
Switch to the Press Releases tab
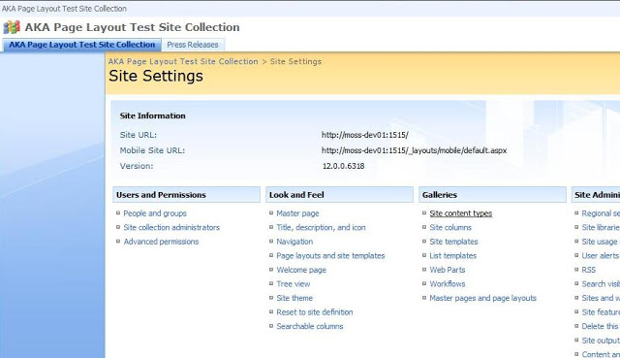193,45
